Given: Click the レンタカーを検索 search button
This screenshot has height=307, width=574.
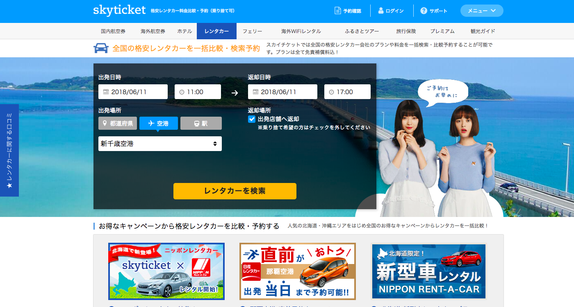Looking at the screenshot, I should click(235, 191).
